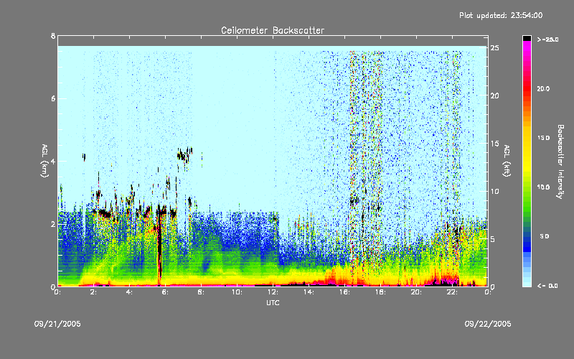This screenshot has width=574, height=359.
Task: Click the 10: hour tick label
Action: (237, 292)
